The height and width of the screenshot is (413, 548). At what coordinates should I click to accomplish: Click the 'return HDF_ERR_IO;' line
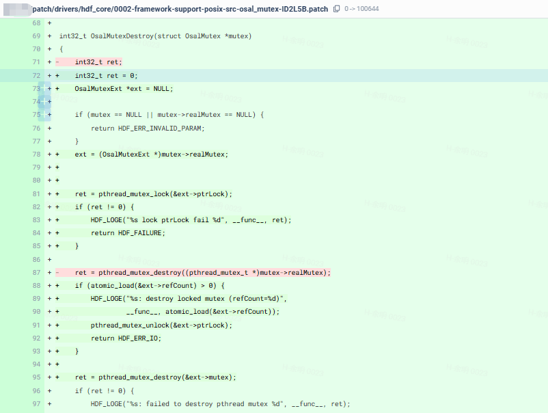126,338
